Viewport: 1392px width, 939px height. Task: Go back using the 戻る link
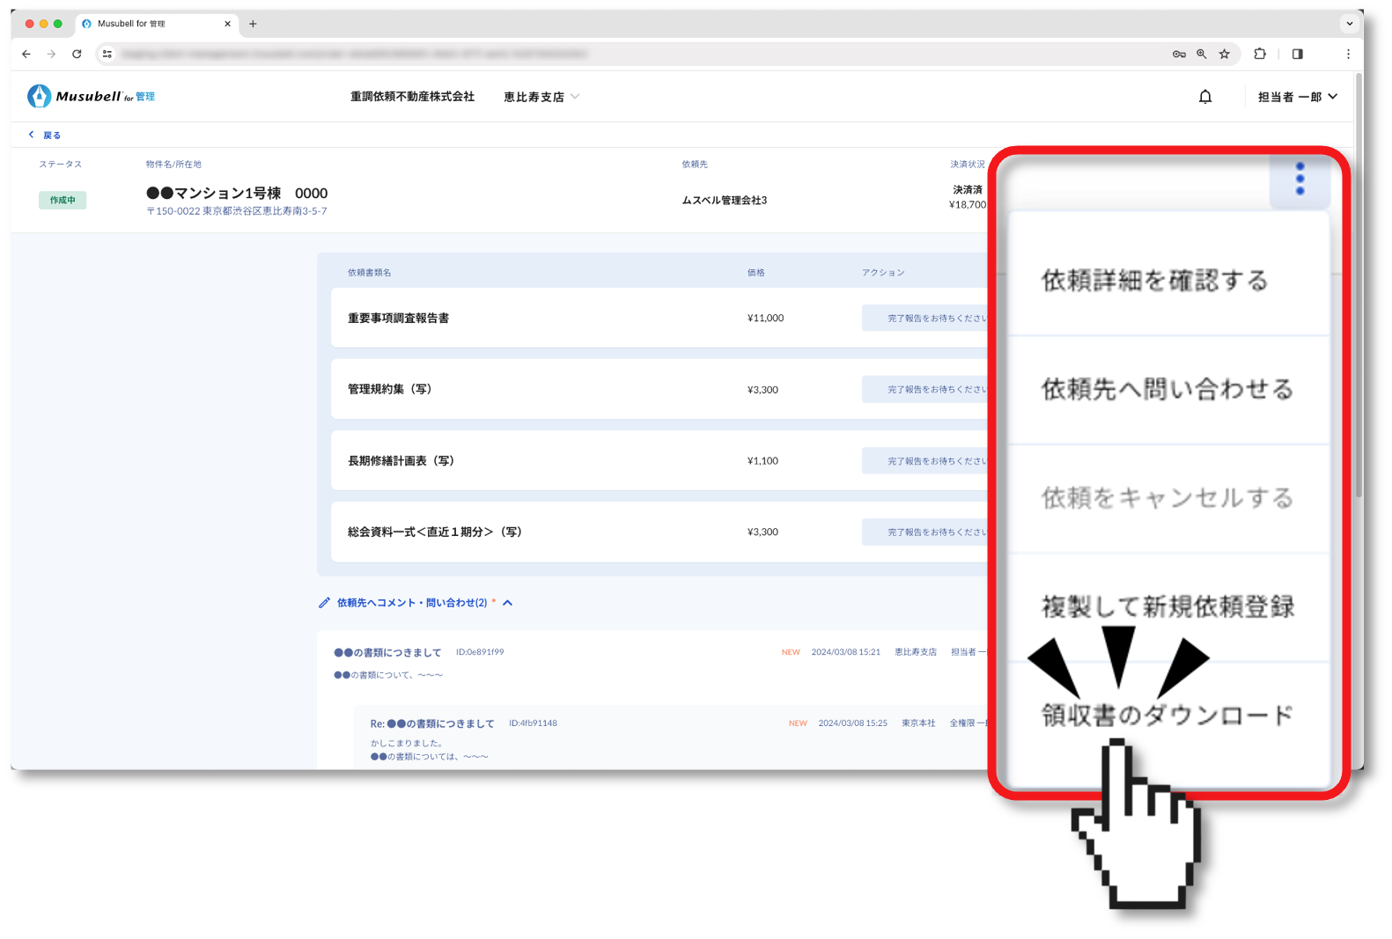click(45, 135)
